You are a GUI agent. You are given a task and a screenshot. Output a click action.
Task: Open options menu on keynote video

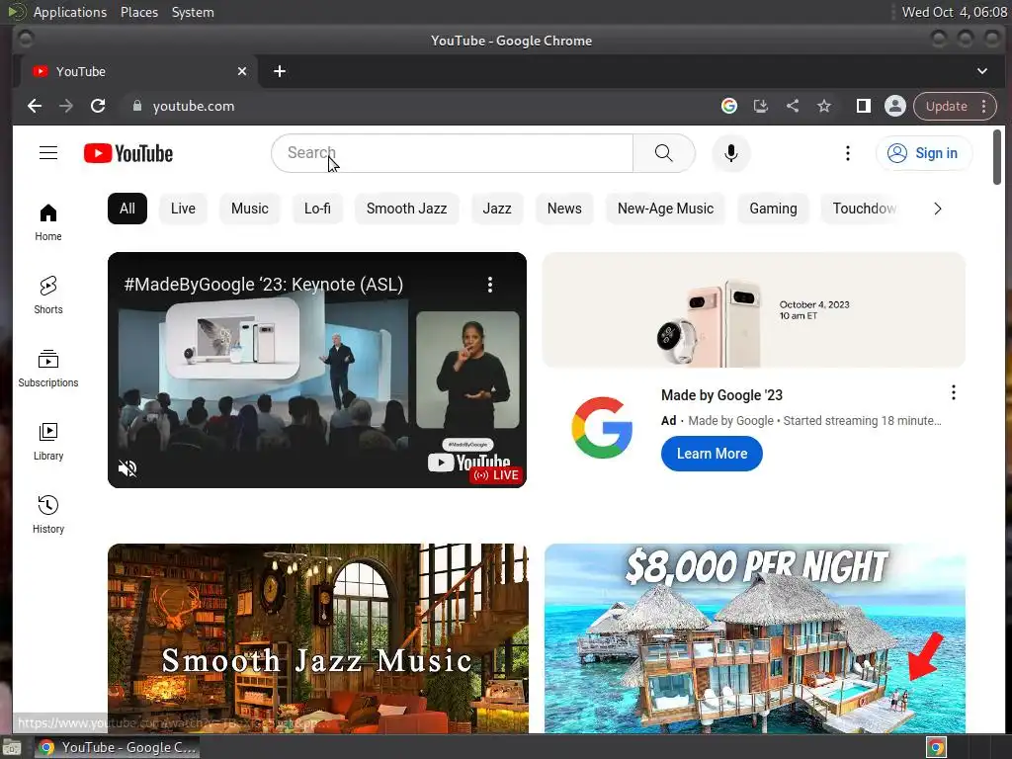click(x=490, y=285)
